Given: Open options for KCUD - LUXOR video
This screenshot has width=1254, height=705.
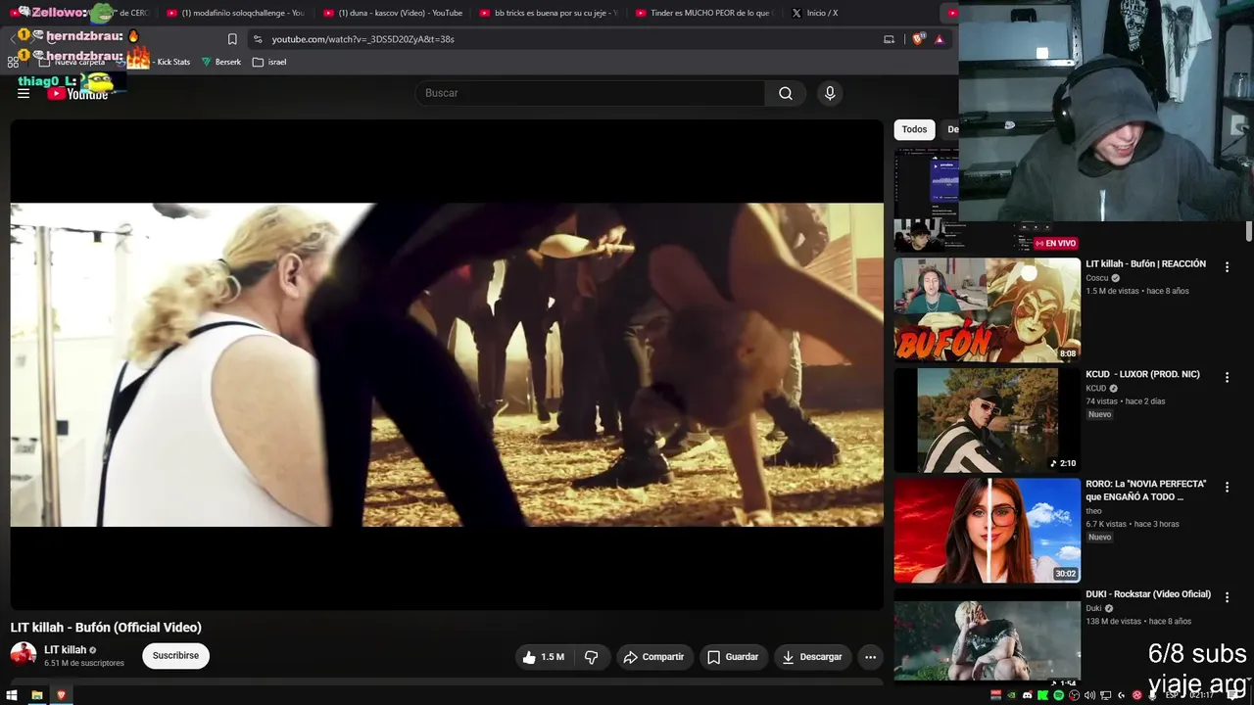Looking at the screenshot, I should point(1227,378).
